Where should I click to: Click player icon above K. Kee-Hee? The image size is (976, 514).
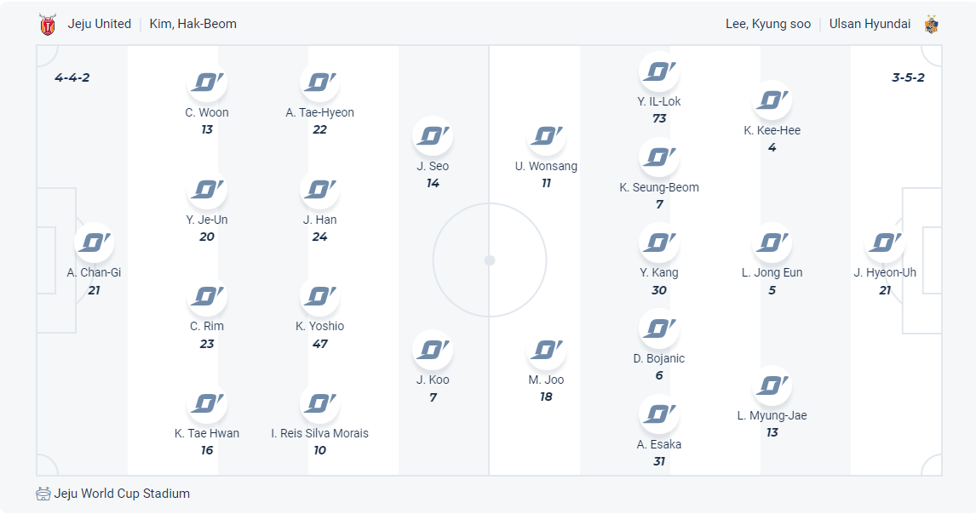pyautogui.click(x=772, y=100)
